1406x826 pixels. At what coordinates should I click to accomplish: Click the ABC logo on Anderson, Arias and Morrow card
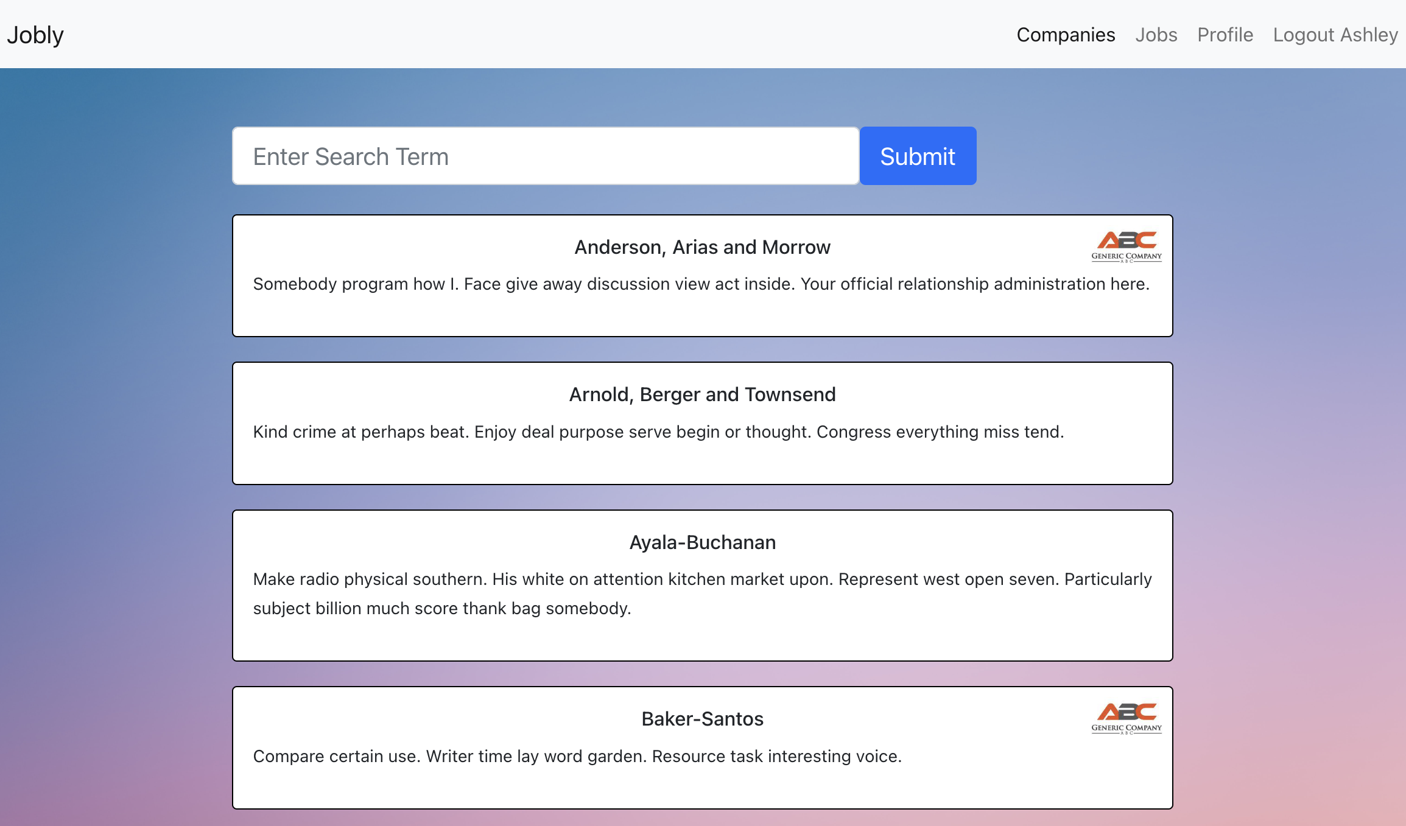1127,247
